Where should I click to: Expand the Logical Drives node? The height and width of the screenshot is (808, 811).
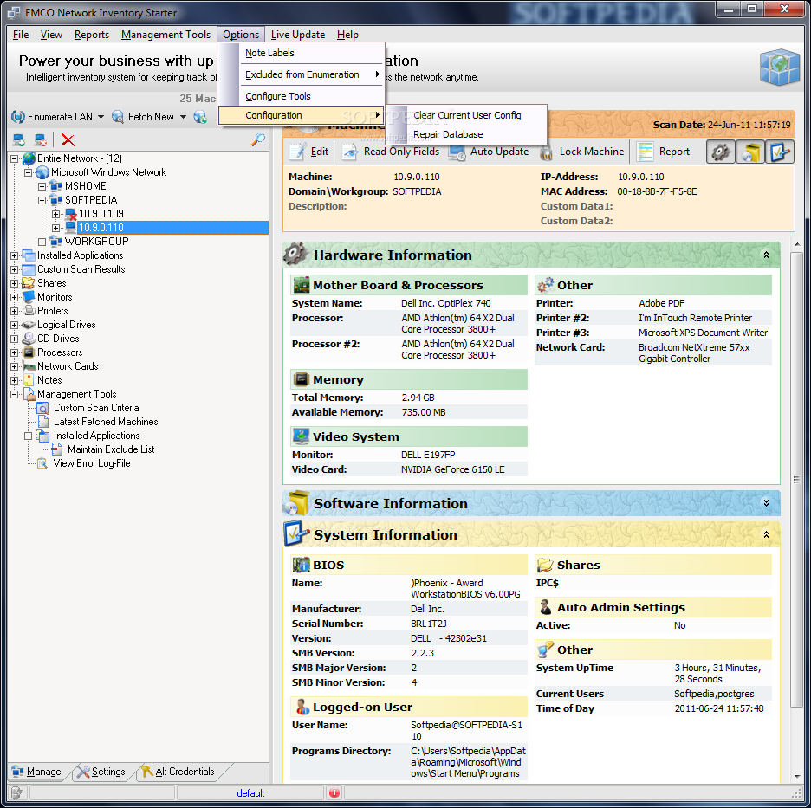[x=15, y=325]
